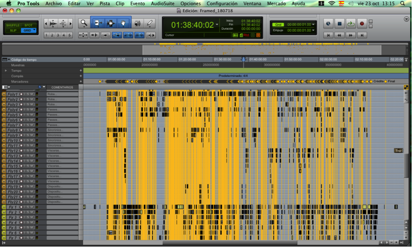
Task: Enable SLIP edit mode
Action: 13,30
